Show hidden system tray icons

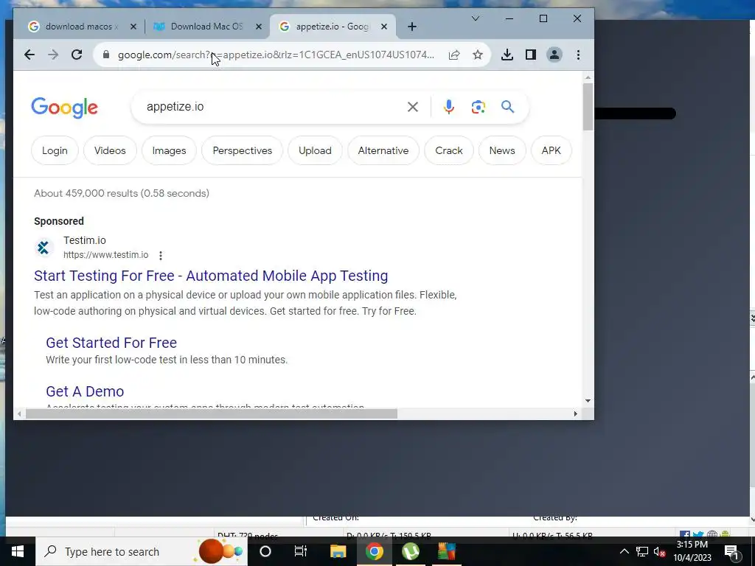tap(624, 551)
